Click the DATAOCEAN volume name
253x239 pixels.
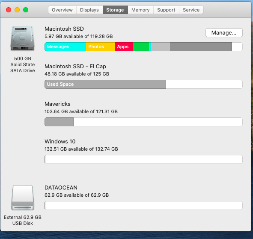61,187
